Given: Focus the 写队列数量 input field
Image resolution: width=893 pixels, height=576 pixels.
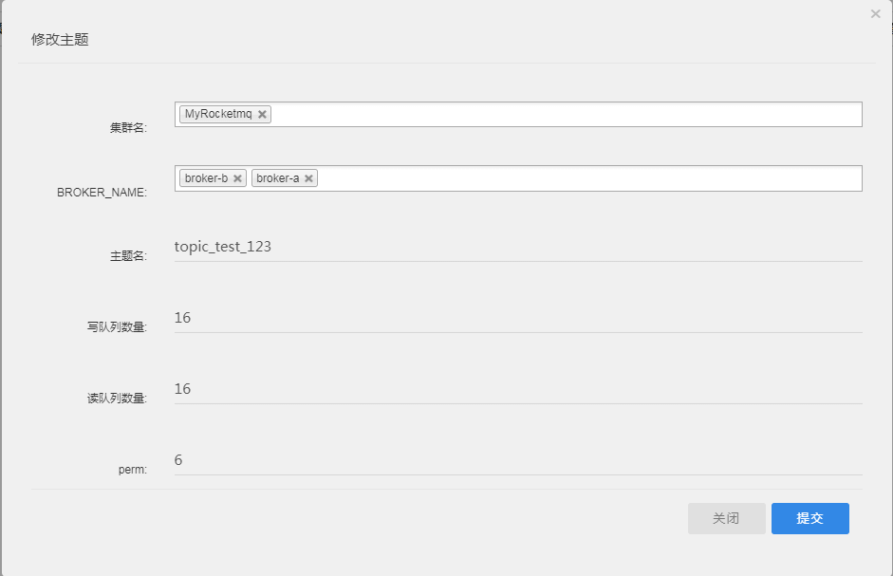Looking at the screenshot, I should [517, 319].
